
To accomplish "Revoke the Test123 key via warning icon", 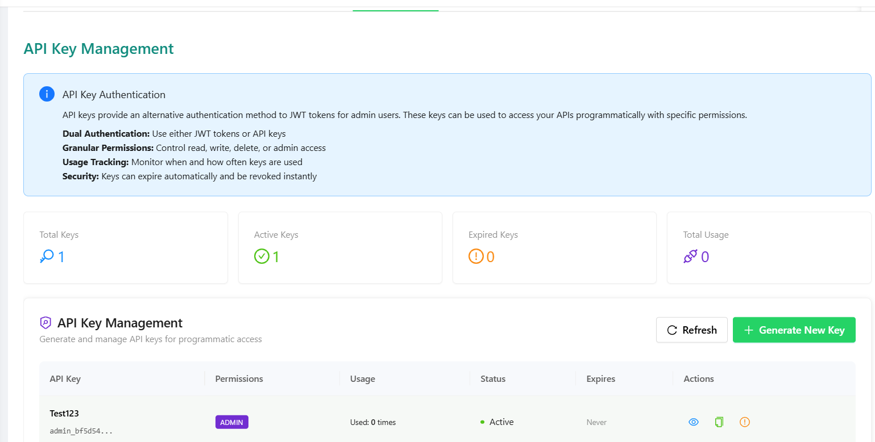I will (x=744, y=422).
